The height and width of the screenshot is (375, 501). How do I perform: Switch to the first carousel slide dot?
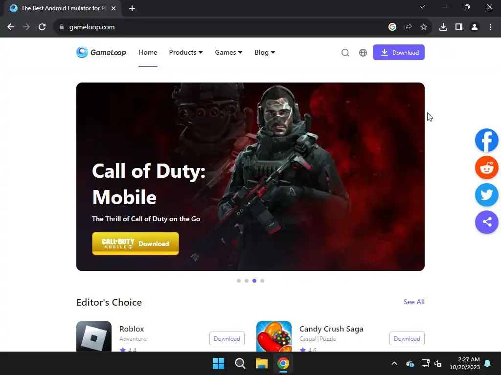239,281
